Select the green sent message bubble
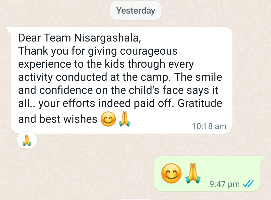Screen dimensions: 271x200 (209, 174)
